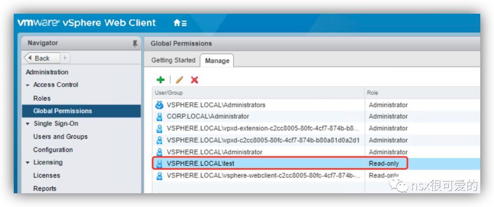Viewport: 494px width, 207px height.
Task: Open Single Sign-On Configuration
Action: pyautogui.click(x=53, y=150)
